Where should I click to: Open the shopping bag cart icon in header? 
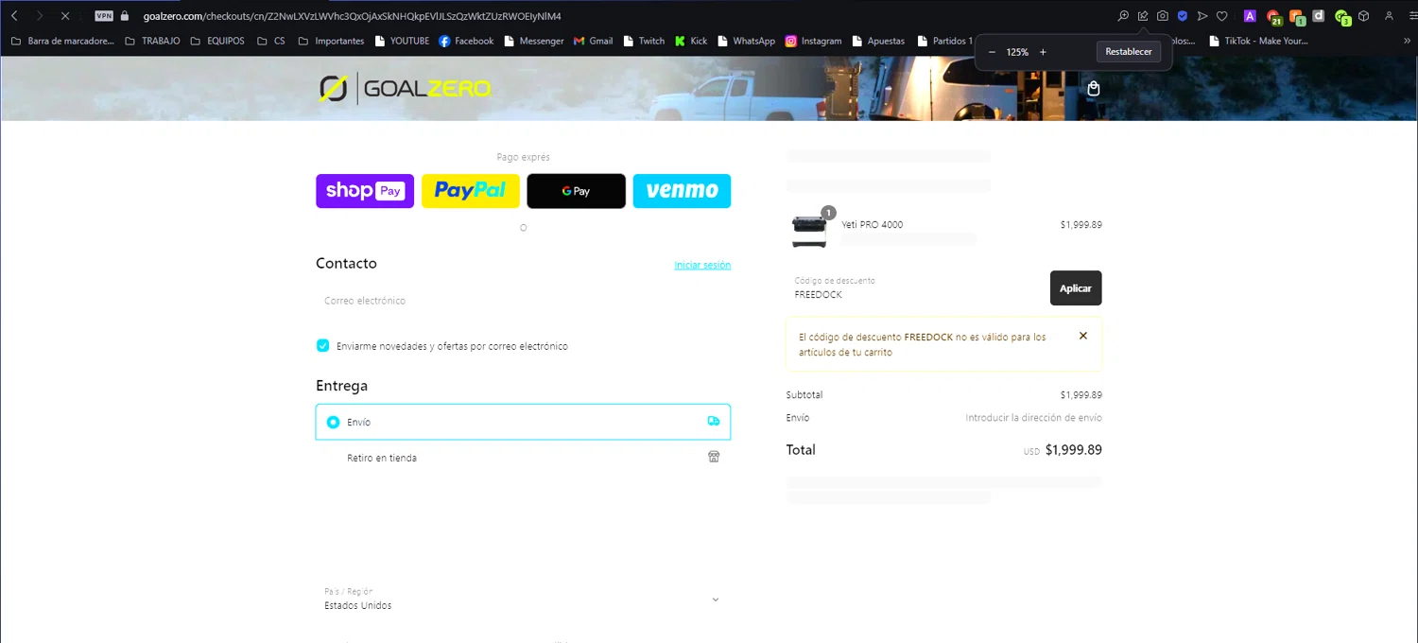point(1094,89)
